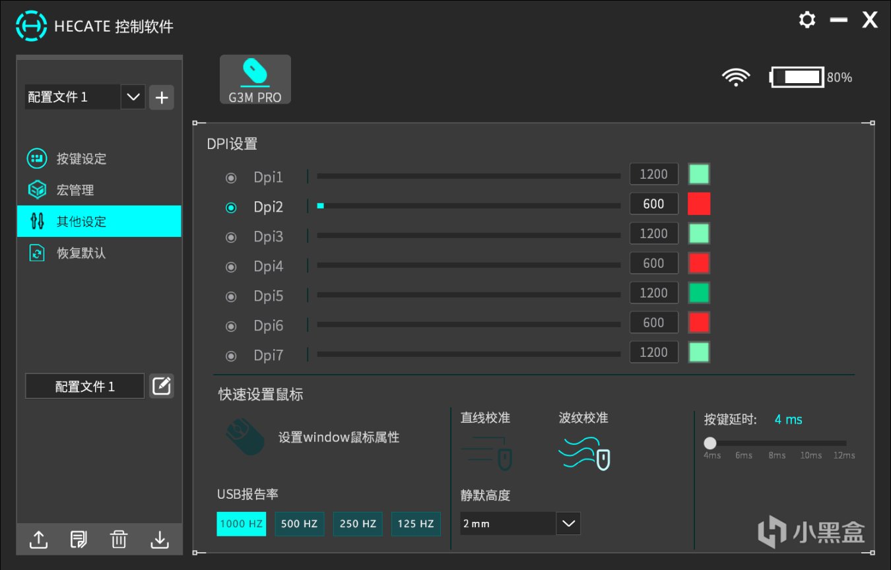Select the 500 HZ report rate

coord(299,523)
